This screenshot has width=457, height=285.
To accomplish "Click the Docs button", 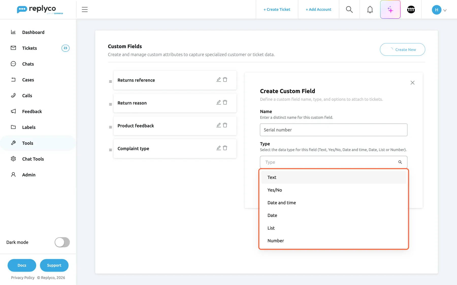I will pyautogui.click(x=22, y=265).
